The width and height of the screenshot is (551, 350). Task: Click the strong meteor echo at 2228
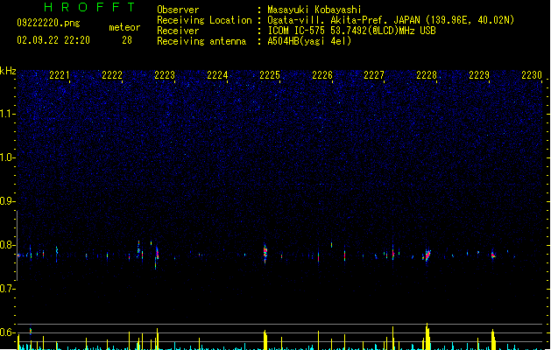coord(427,255)
